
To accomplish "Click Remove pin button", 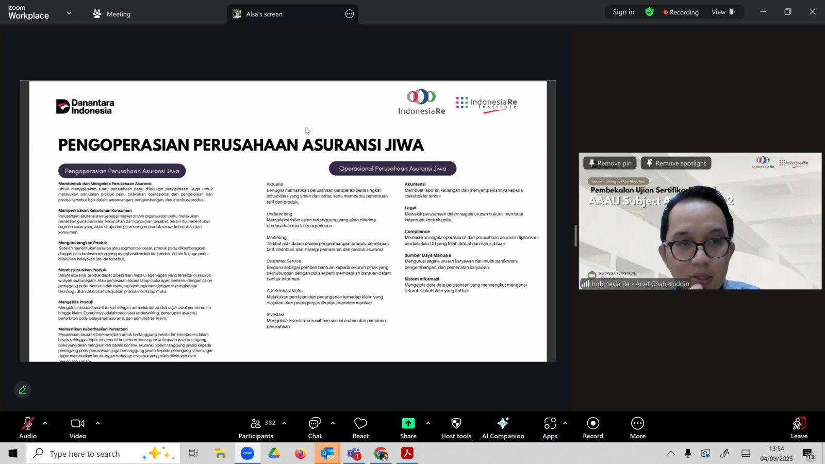I will tap(610, 163).
